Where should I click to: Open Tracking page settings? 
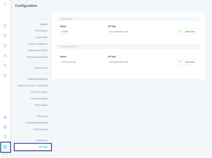pyautogui.click(x=40, y=129)
